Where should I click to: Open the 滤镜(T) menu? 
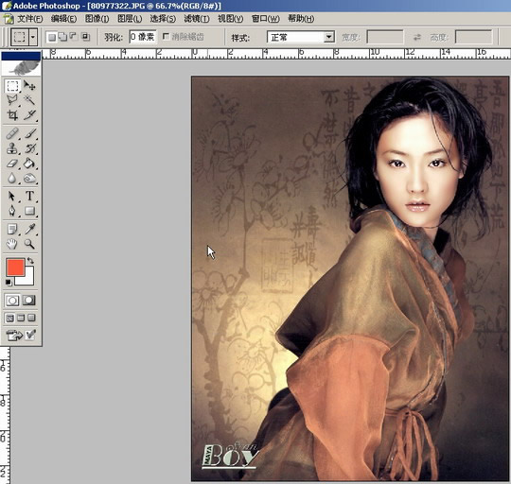[x=197, y=19]
